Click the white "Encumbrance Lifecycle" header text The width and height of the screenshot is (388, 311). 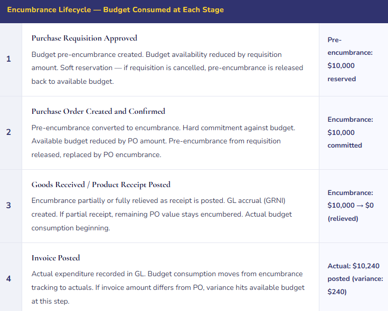[x=43, y=10]
